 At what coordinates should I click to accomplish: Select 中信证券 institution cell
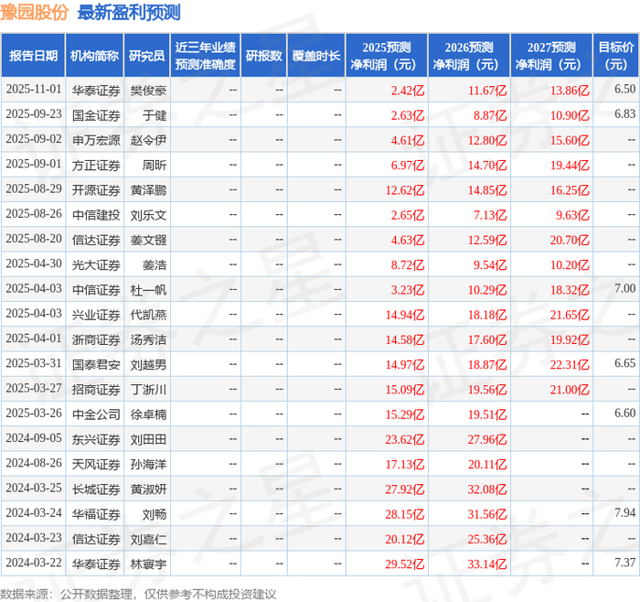point(96,290)
